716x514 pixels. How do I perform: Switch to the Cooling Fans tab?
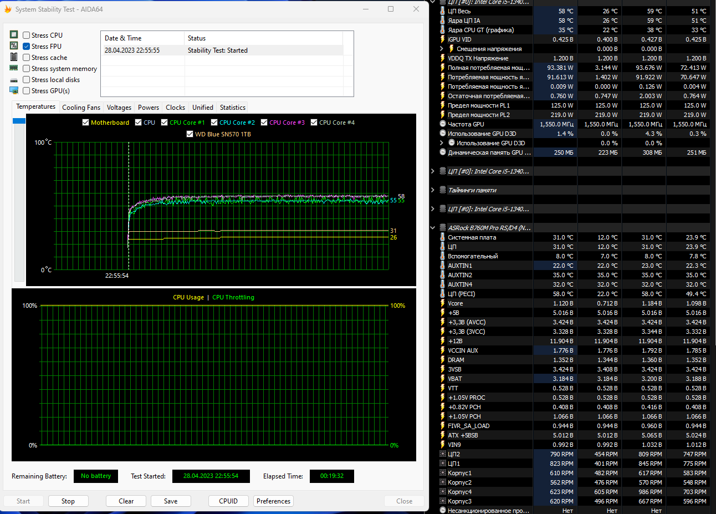pyautogui.click(x=81, y=108)
